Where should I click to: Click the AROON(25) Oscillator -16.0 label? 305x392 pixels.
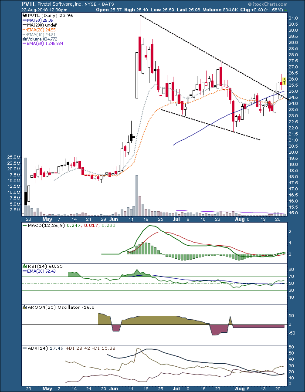61,307
